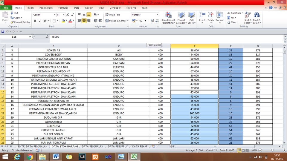Increase font size with Grow Font icon
Viewport: 287px width, 161px height.
(x=68, y=15)
